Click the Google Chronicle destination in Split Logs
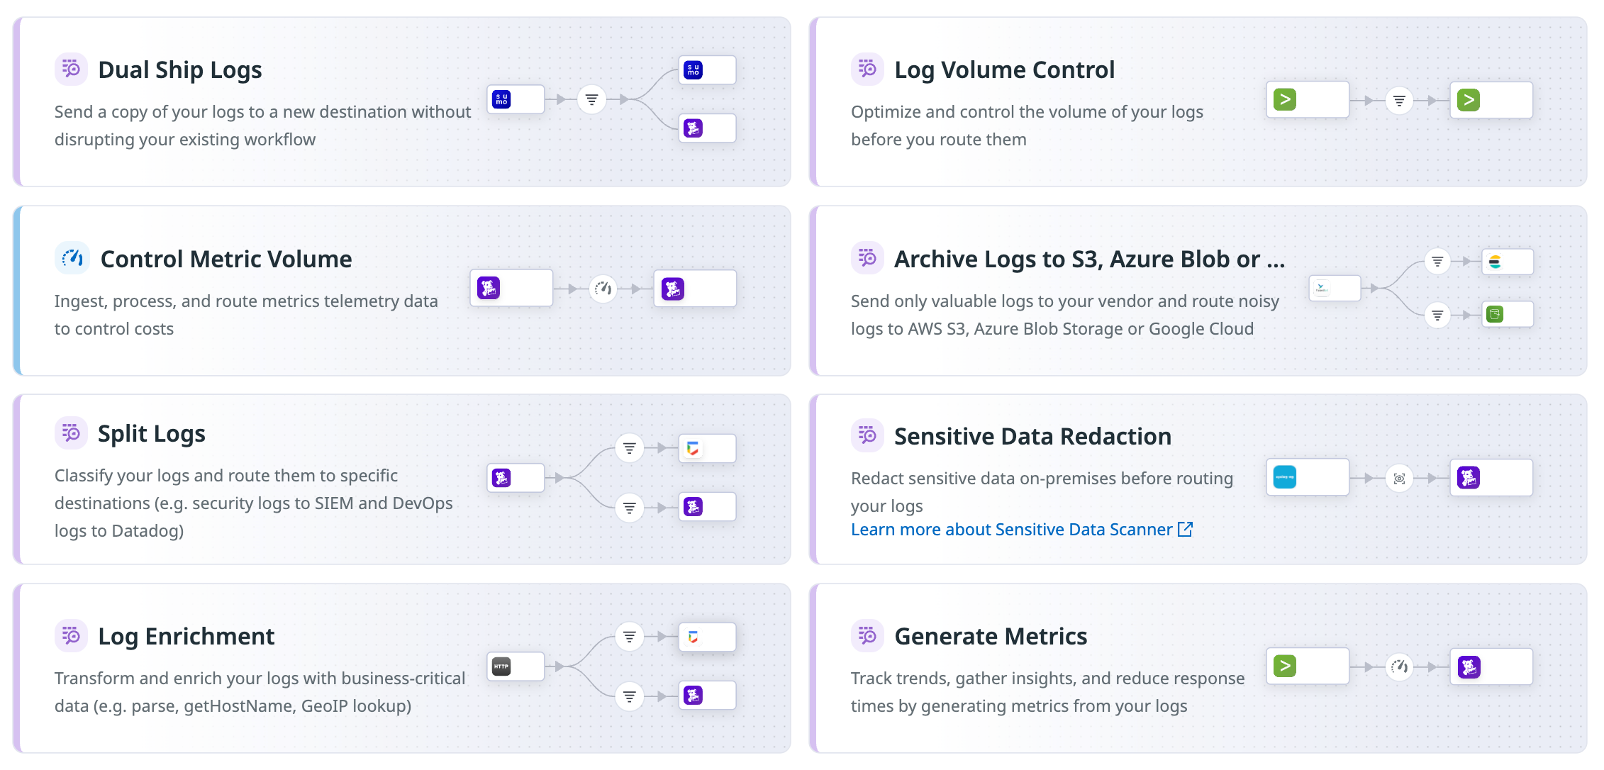 click(707, 448)
